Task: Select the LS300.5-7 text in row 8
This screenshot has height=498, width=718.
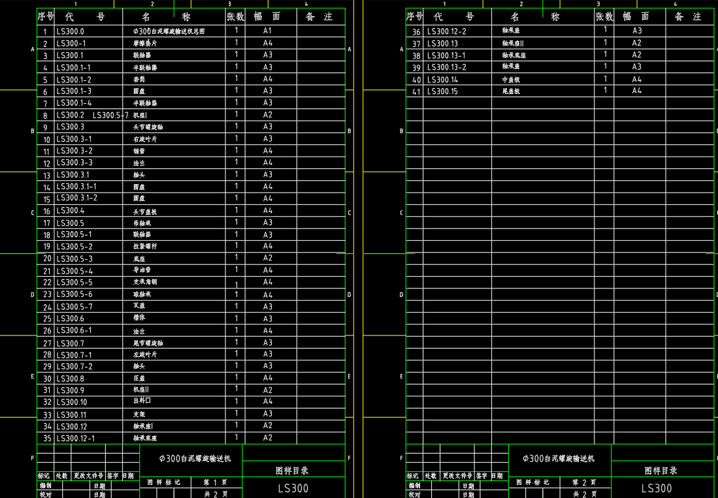Action: tap(110, 115)
